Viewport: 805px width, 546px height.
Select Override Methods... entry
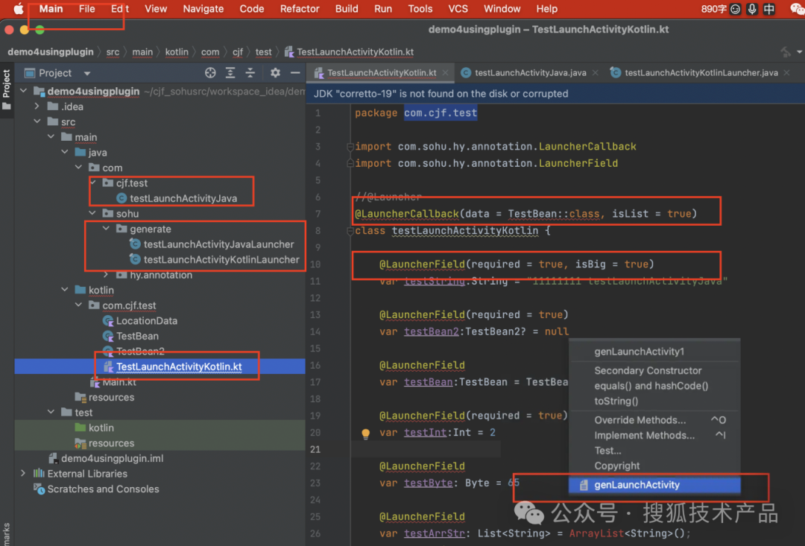[x=654, y=420]
